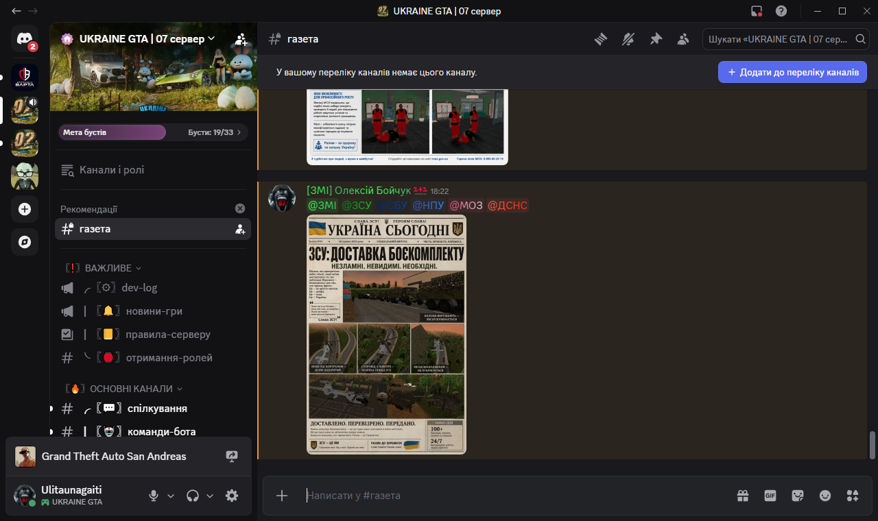Select the газета channel in sidebar
This screenshot has height=521, width=878.
pos(152,229)
